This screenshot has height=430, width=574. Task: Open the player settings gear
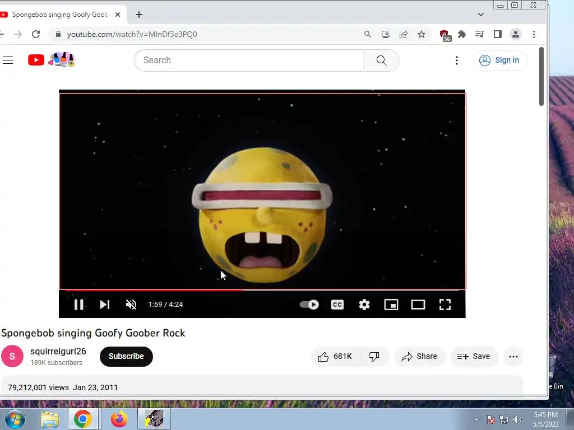364,305
